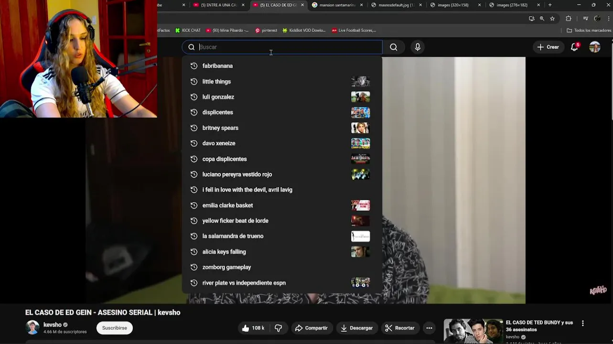
Task: Click the Crear button
Action: coord(548,47)
